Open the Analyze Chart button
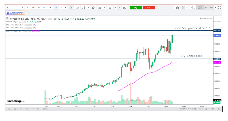 pyautogui.click(x=15, y=13)
